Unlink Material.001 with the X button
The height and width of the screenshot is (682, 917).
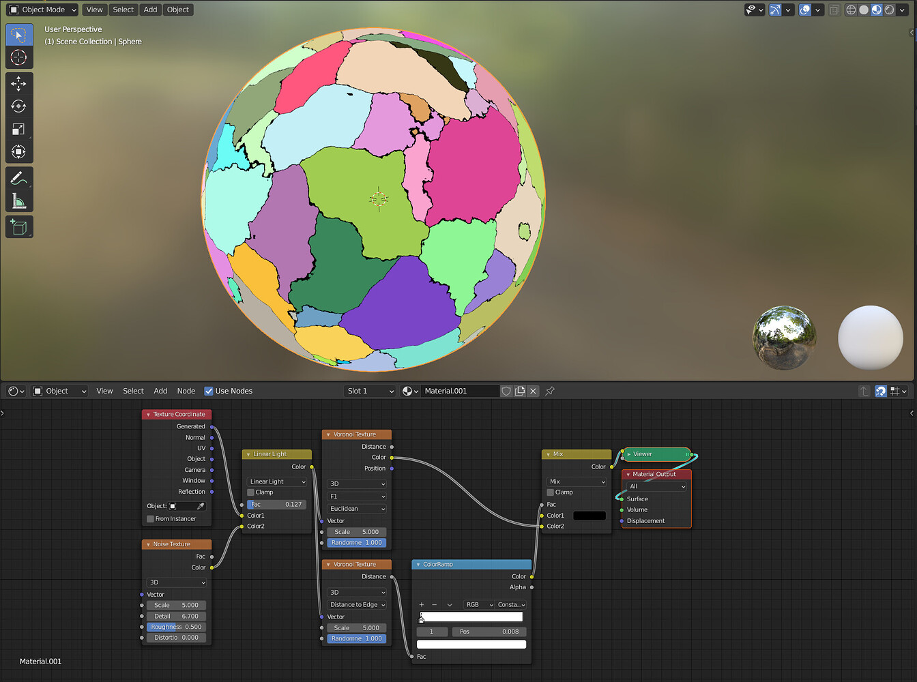coord(533,391)
